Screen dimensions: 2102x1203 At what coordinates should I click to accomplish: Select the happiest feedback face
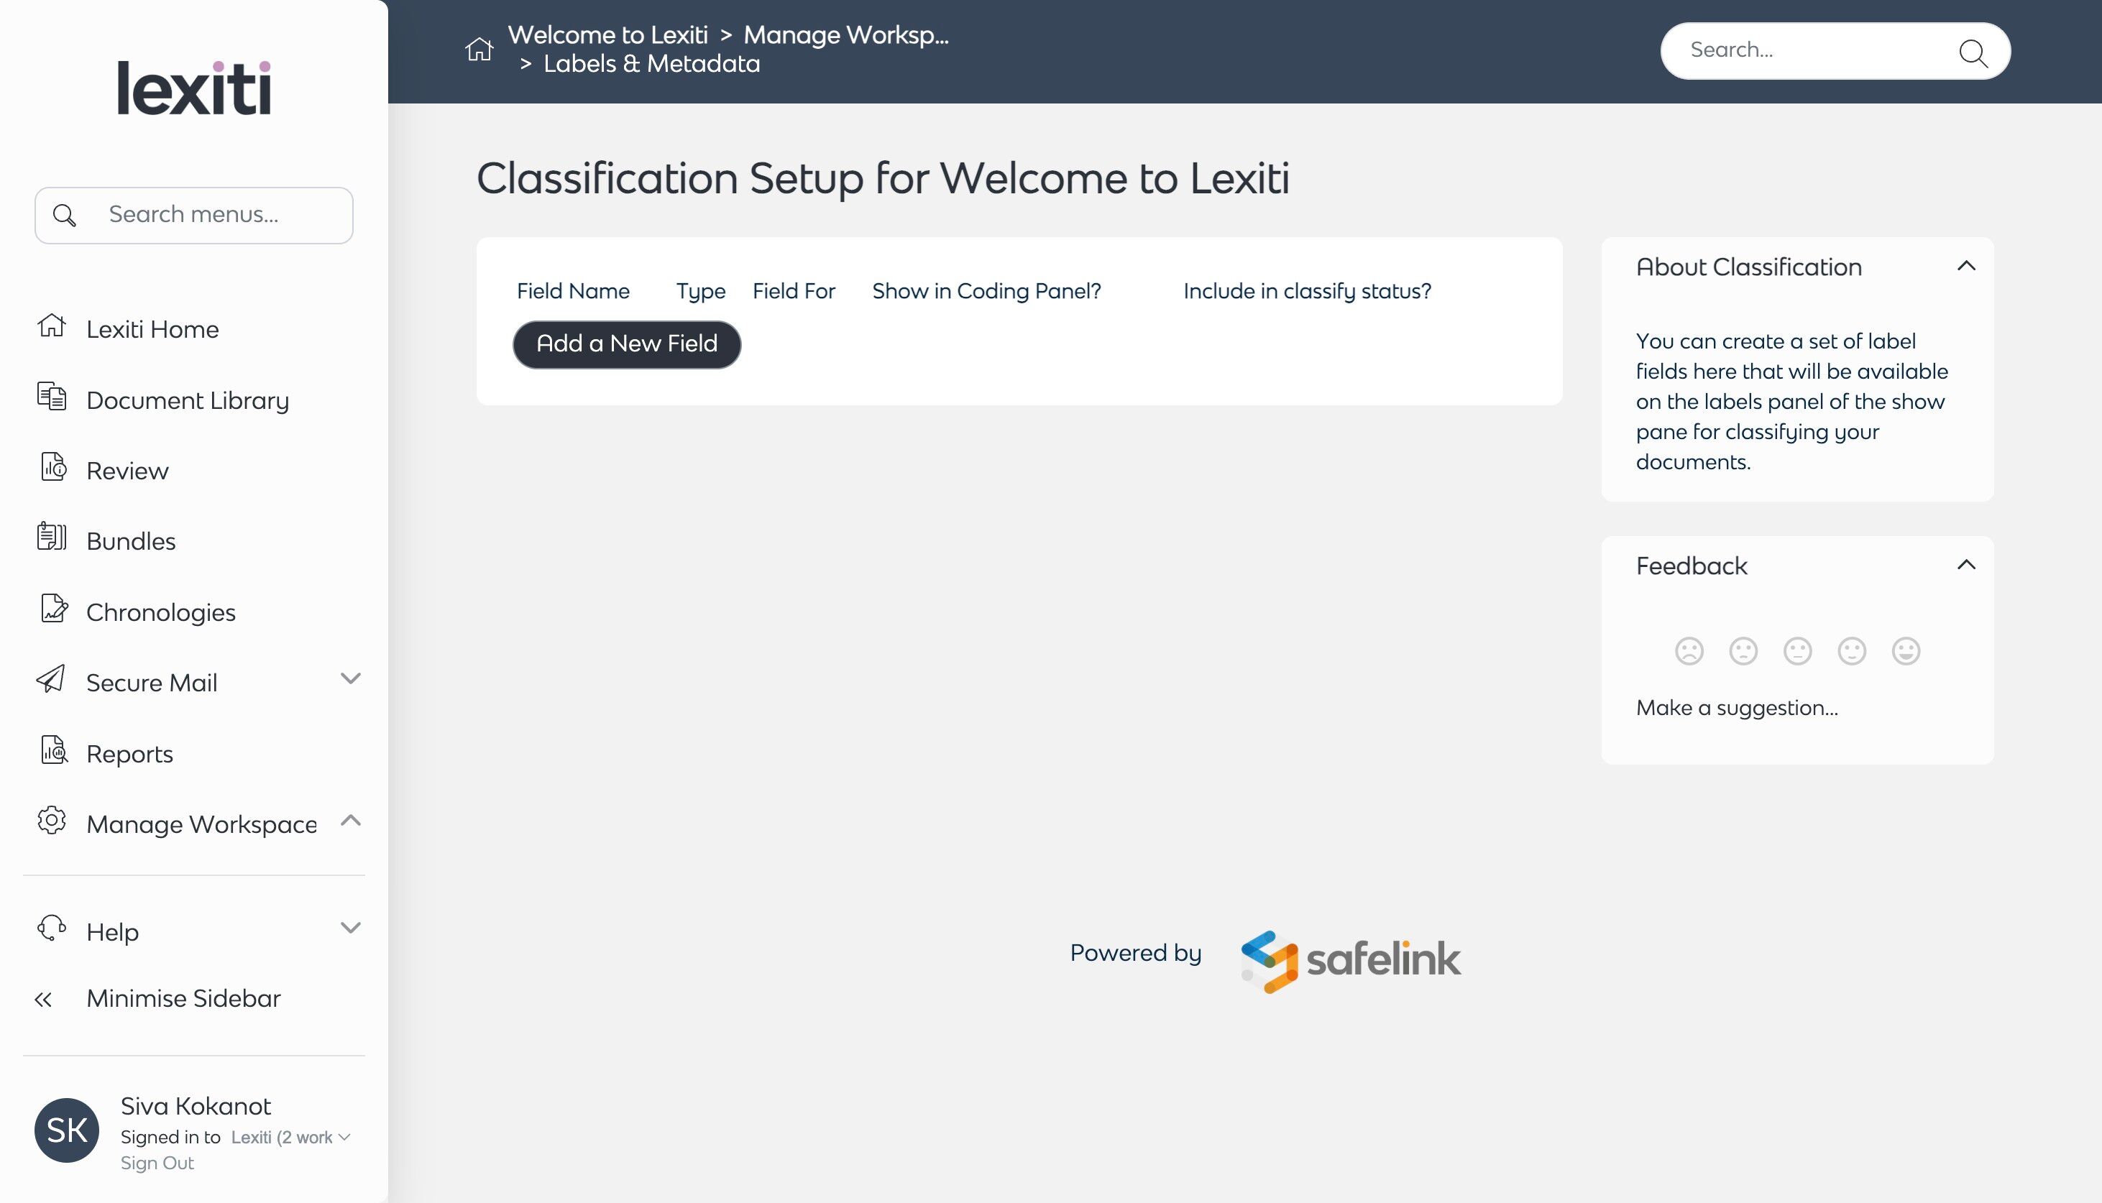point(1905,651)
